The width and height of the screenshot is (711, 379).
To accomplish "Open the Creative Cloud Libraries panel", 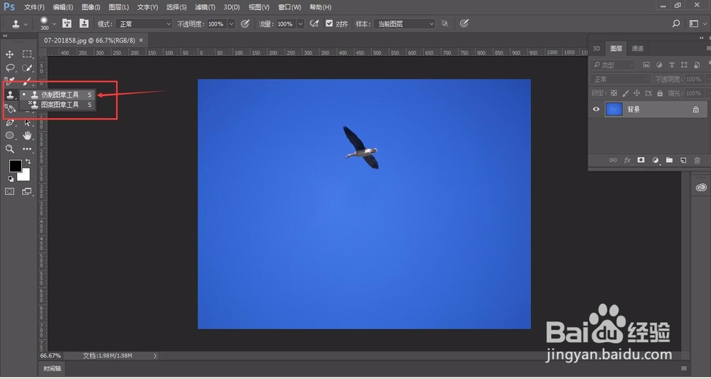I will tap(701, 187).
